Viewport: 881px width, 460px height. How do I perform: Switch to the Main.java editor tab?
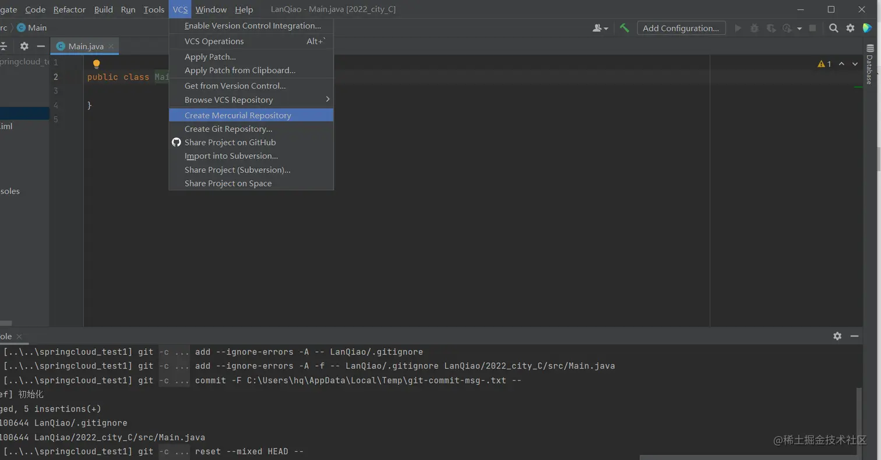coord(86,46)
